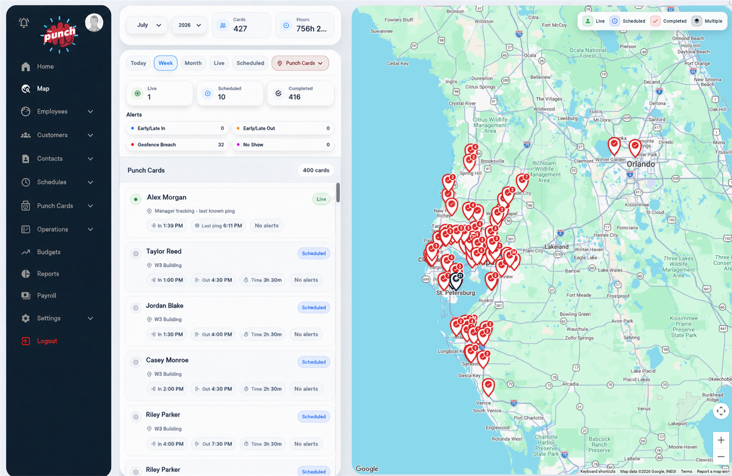Filter by Early/Late Out alerts
Image resolution: width=732 pixels, height=476 pixels.
(283, 128)
